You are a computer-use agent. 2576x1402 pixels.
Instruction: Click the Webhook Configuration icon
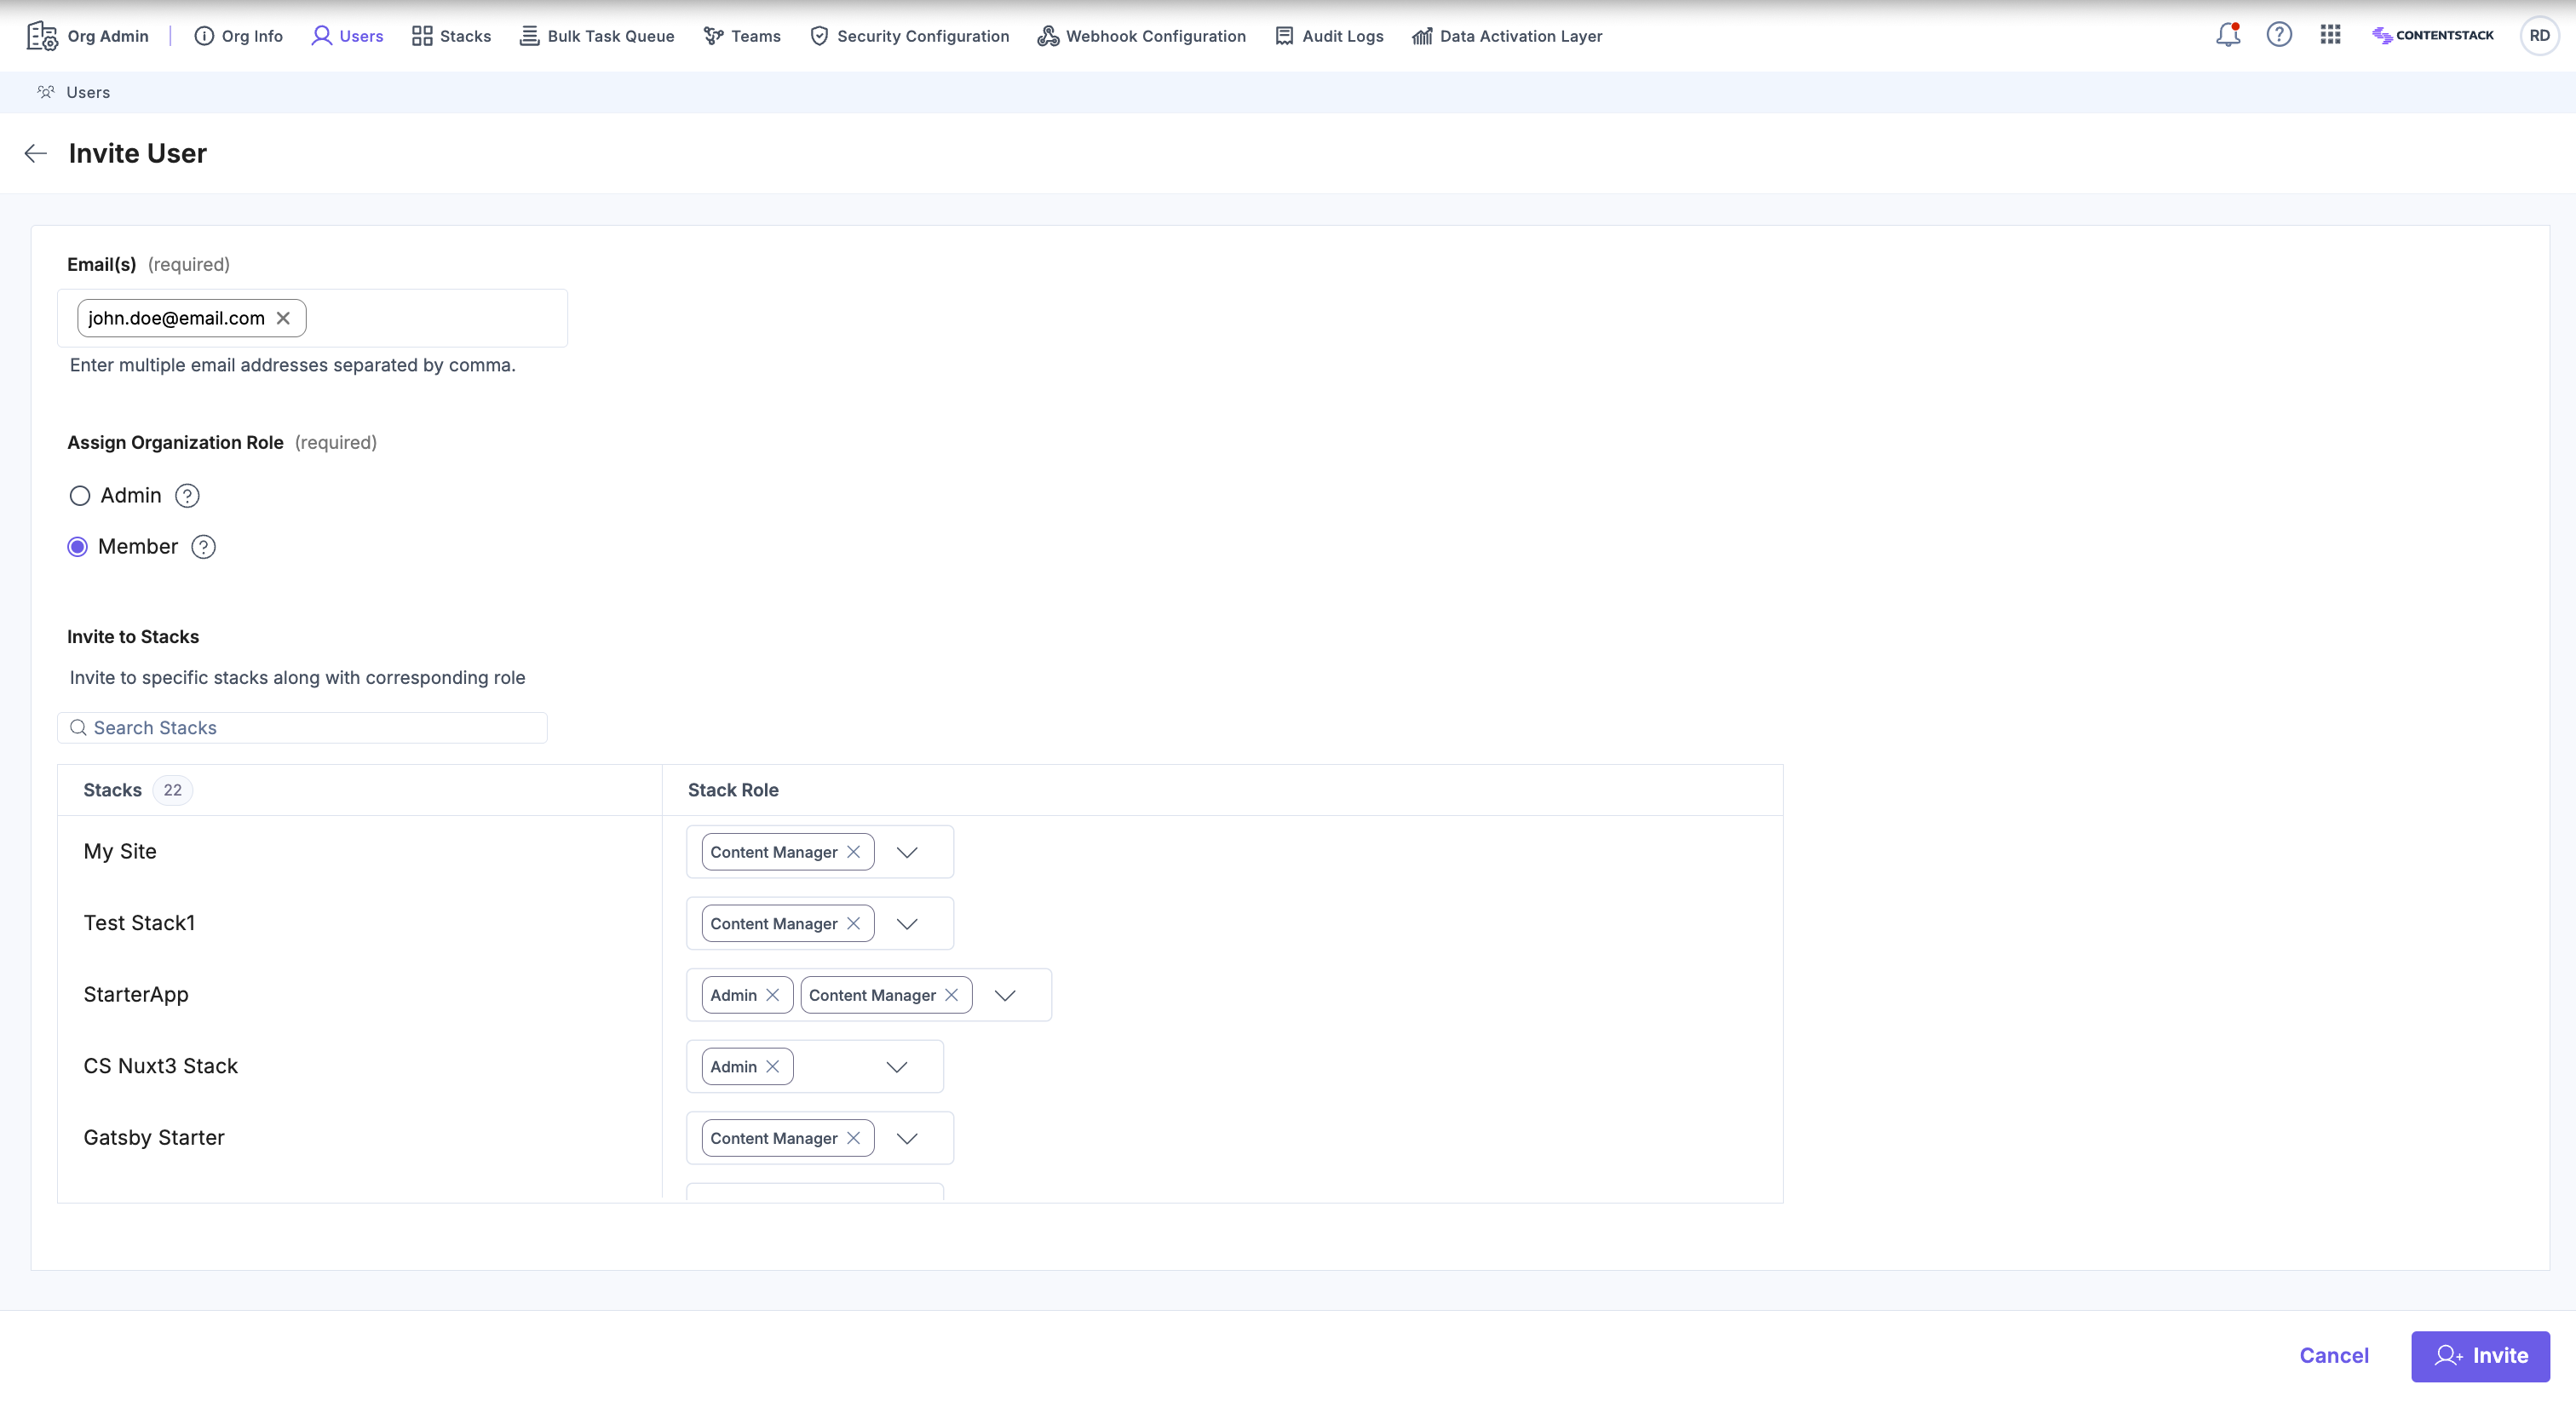[1046, 35]
